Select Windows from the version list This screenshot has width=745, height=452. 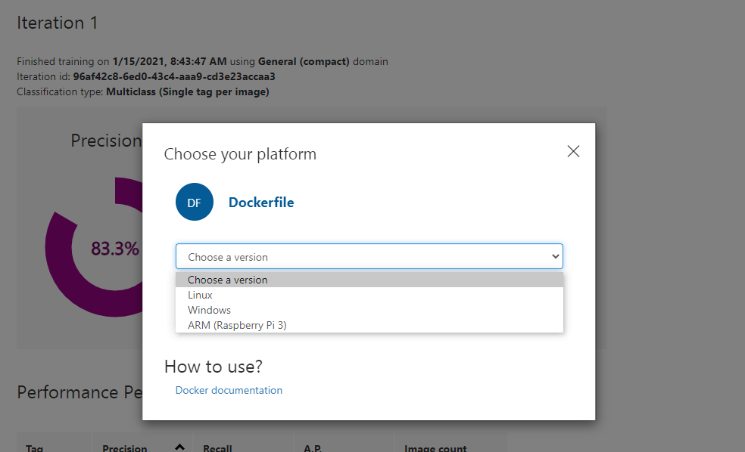click(x=209, y=310)
